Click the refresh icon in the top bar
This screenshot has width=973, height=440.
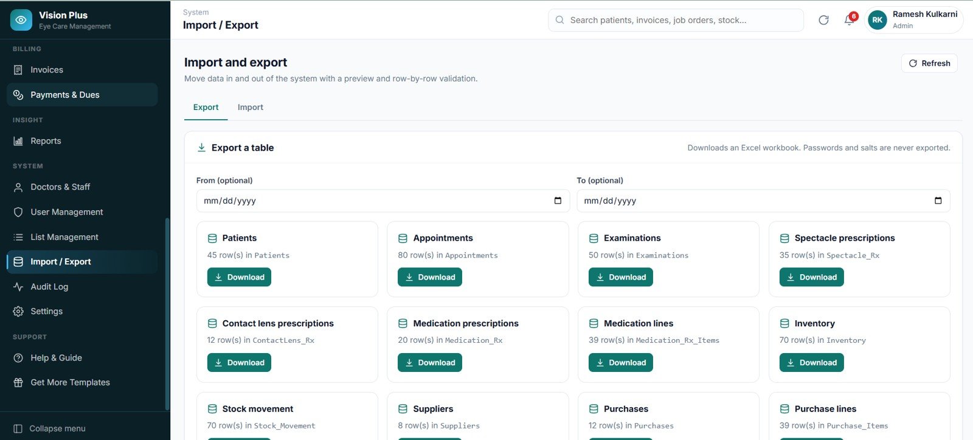point(823,20)
